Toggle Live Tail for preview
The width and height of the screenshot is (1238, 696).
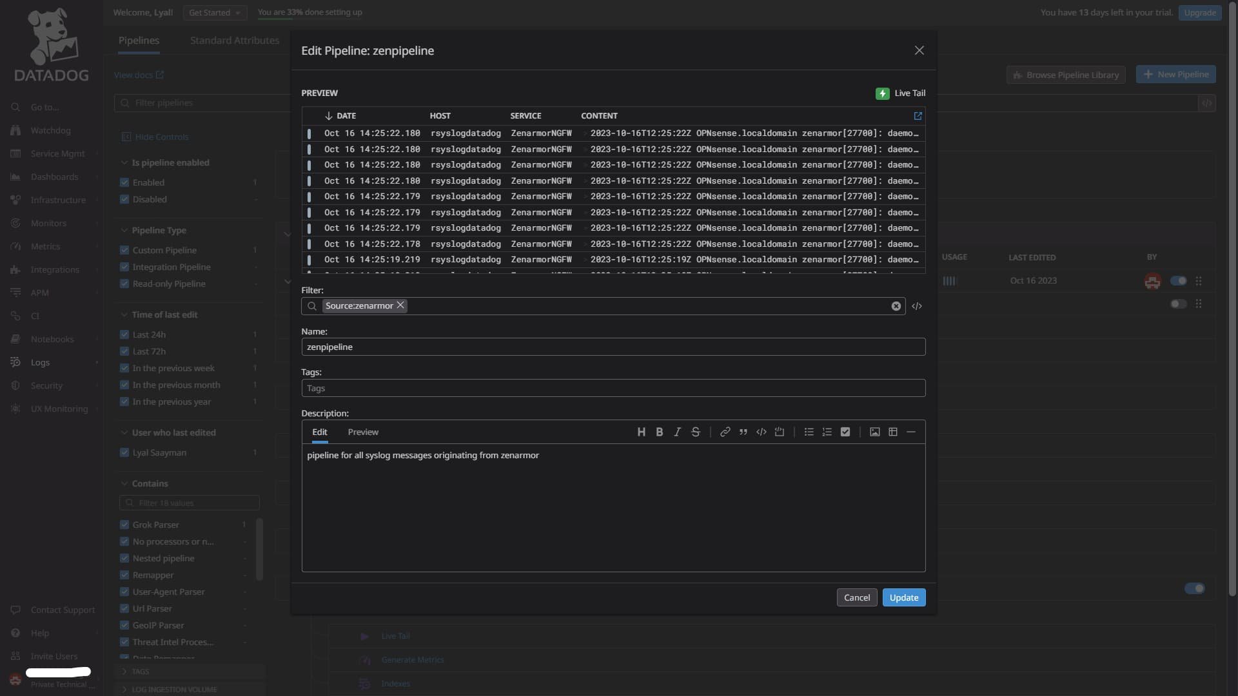pyautogui.click(x=882, y=93)
